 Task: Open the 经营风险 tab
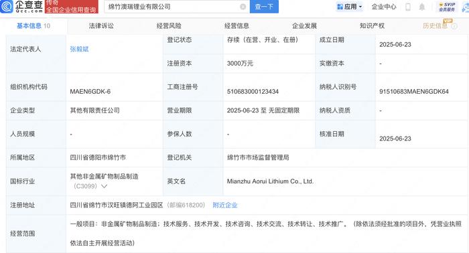pyautogui.click(x=169, y=26)
